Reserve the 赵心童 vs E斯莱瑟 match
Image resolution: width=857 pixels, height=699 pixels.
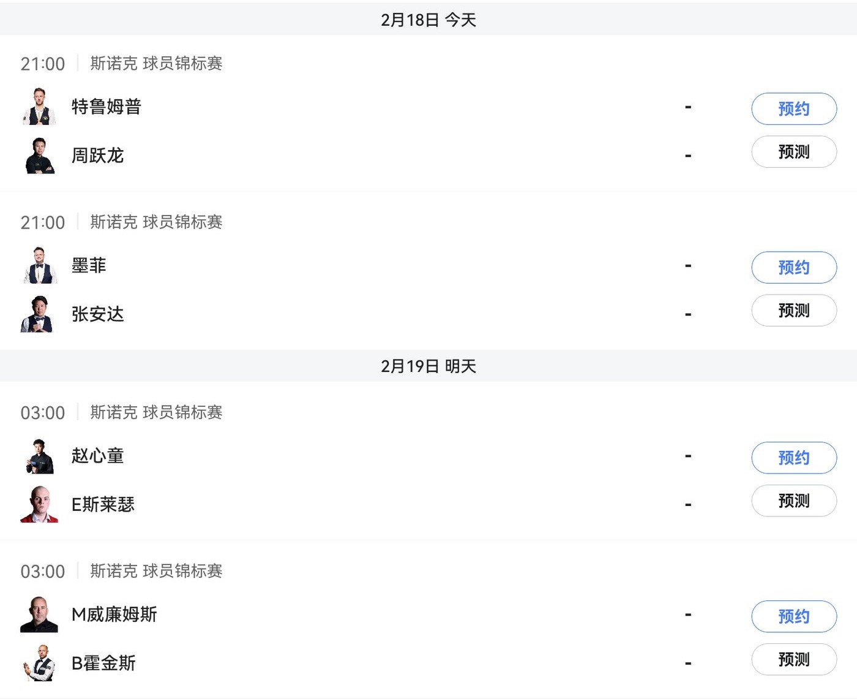(793, 458)
